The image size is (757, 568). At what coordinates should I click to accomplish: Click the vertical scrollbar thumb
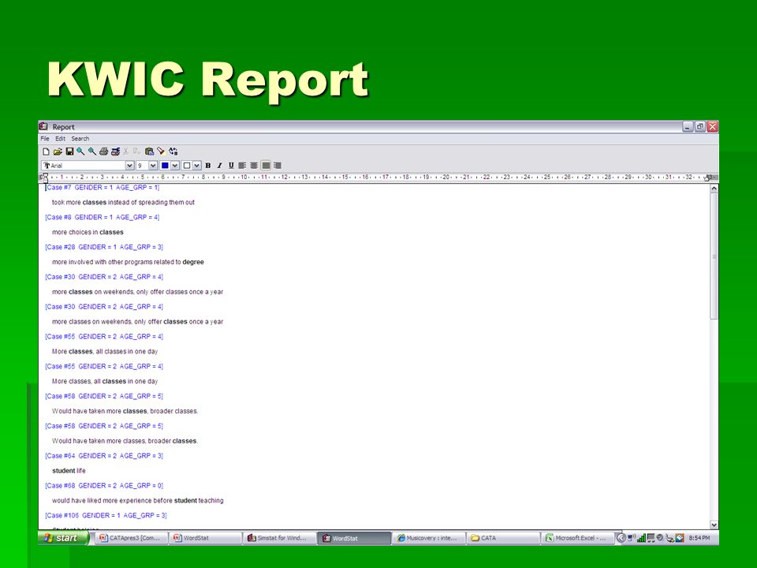714,256
